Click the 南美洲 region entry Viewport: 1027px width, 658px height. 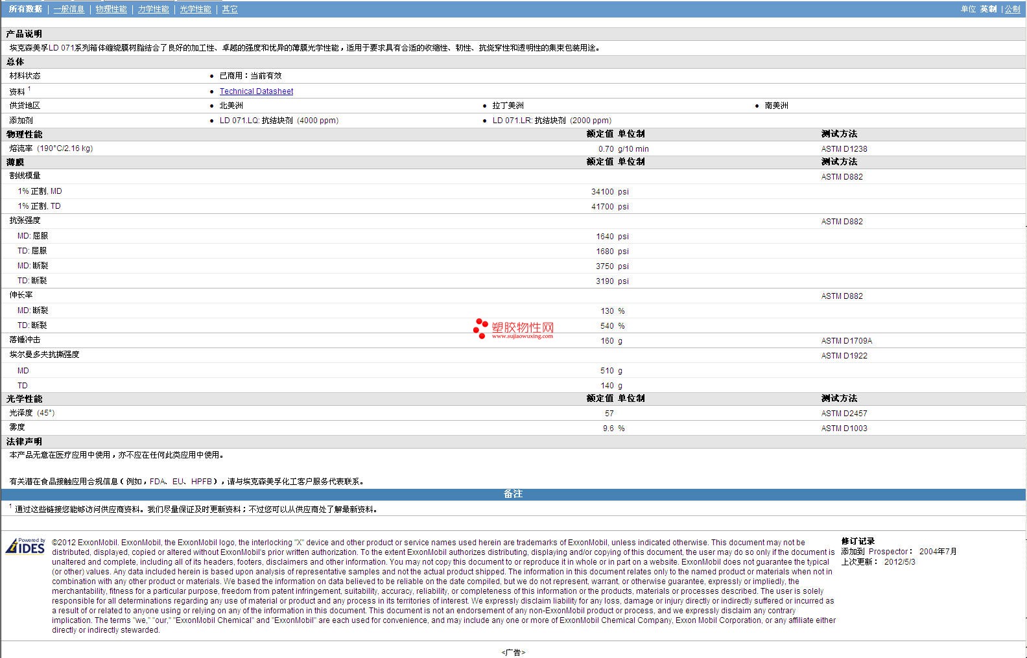coord(776,106)
